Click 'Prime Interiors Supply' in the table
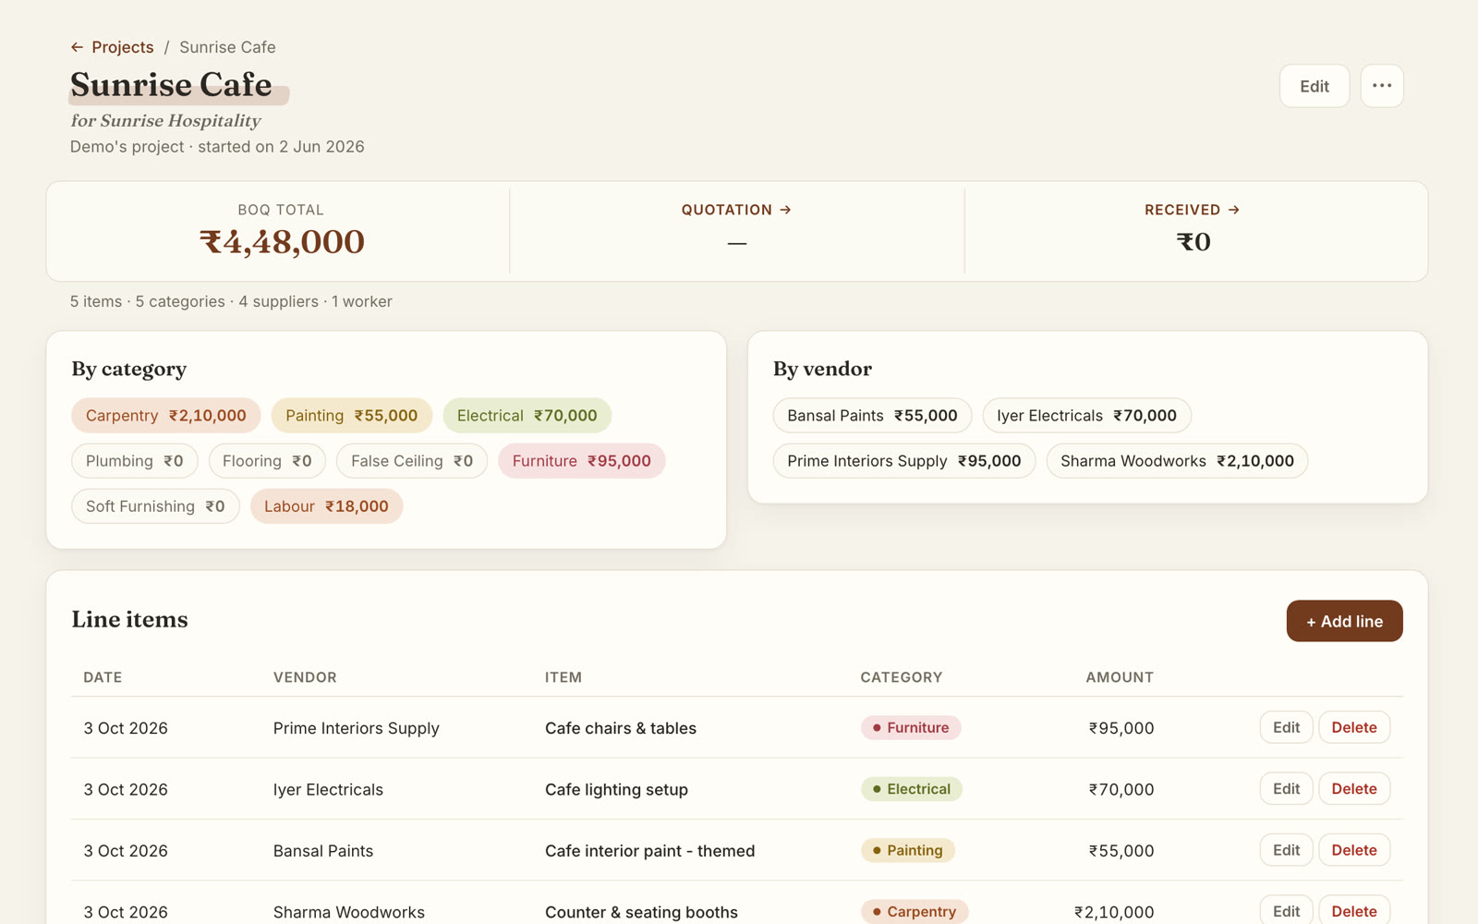Screen dimensions: 1478x924 click(x=357, y=728)
